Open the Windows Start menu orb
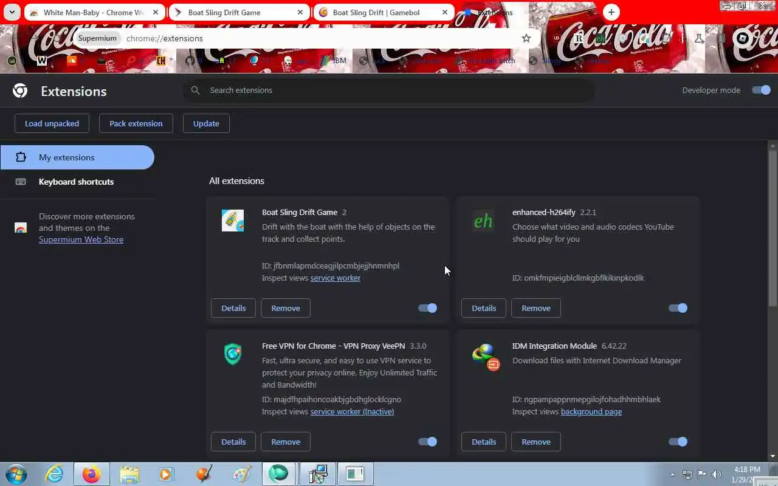Screen dimensions: 778x486 tap(16, 474)
